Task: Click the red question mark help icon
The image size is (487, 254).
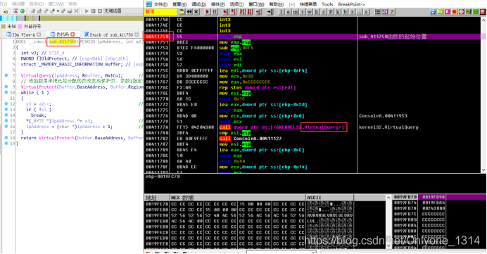Action: point(392,12)
